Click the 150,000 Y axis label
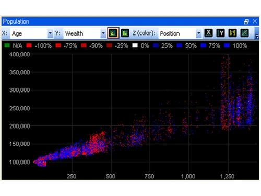The width and height of the screenshot is (261, 196). click(19, 144)
